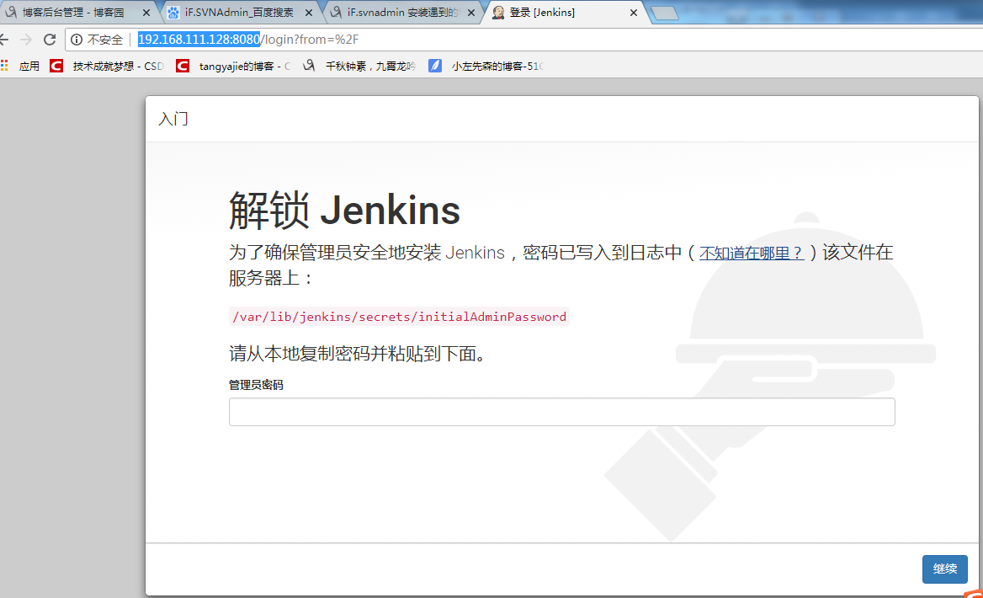Click the 管理员密码 label
This screenshot has width=983, height=598.
pos(256,385)
